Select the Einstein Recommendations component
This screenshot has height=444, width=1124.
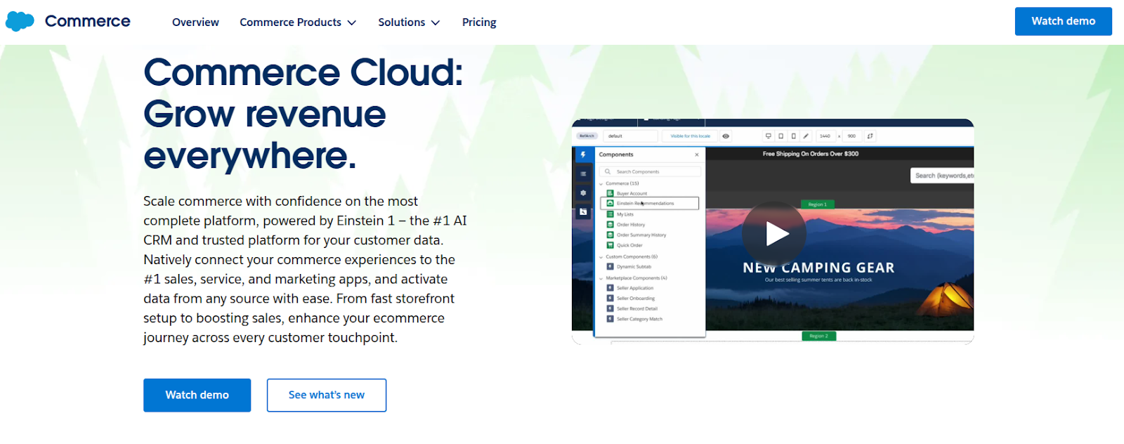pyautogui.click(x=650, y=203)
